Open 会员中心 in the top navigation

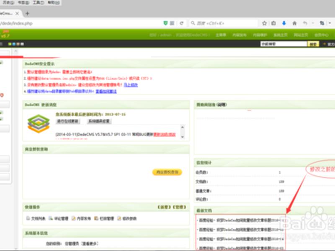coord(321,35)
